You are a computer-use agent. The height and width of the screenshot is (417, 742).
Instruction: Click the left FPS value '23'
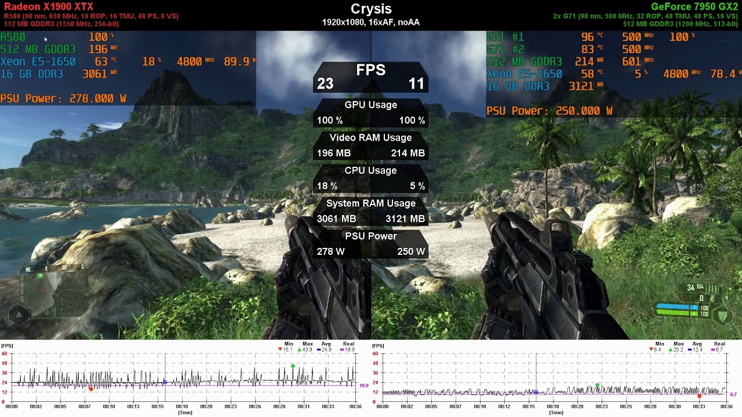(x=325, y=84)
